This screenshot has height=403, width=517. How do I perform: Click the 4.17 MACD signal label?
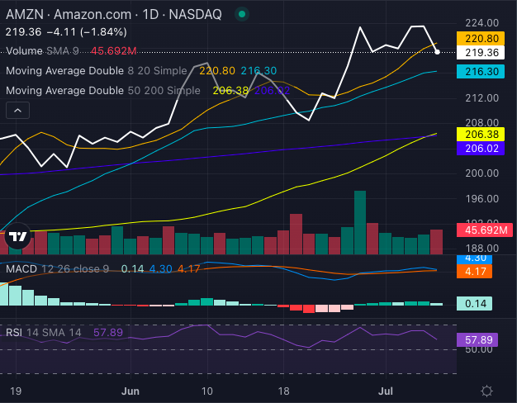474,272
